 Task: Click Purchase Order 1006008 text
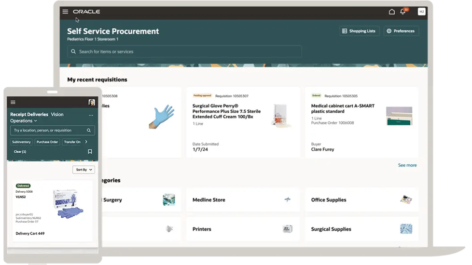(333, 122)
